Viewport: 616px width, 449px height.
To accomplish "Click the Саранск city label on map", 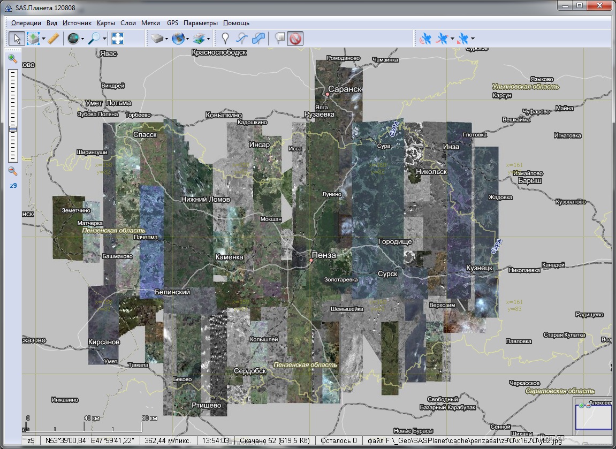I will click(345, 89).
